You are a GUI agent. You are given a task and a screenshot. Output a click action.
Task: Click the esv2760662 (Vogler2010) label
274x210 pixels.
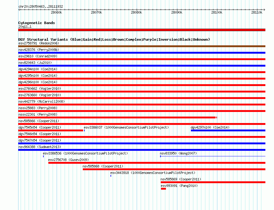pos(40,89)
